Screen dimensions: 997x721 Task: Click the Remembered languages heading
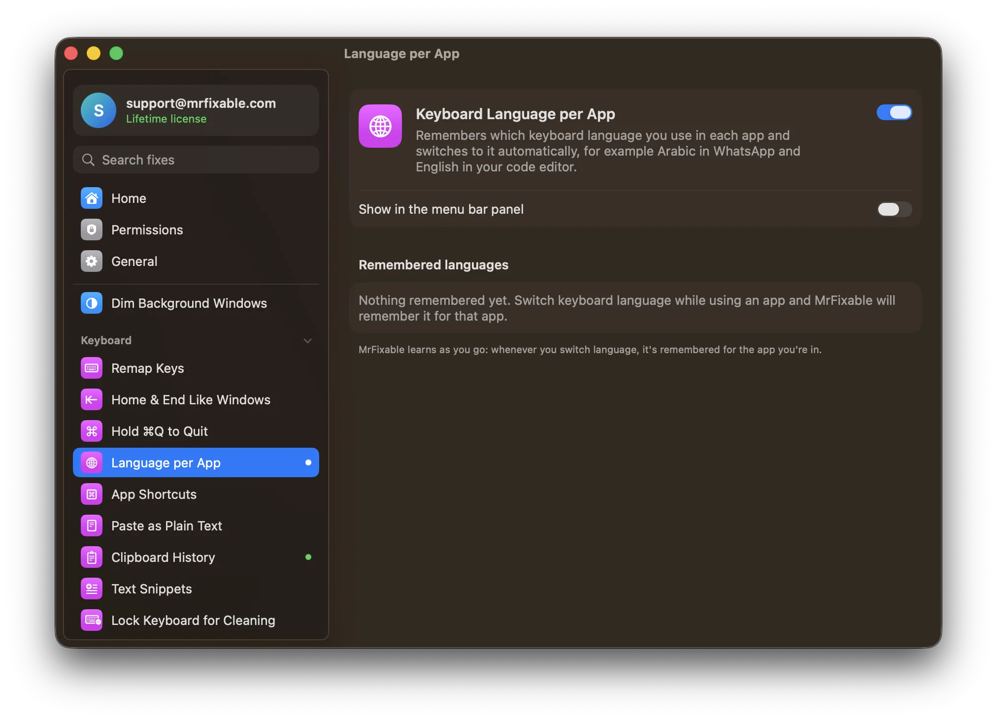coord(433,264)
